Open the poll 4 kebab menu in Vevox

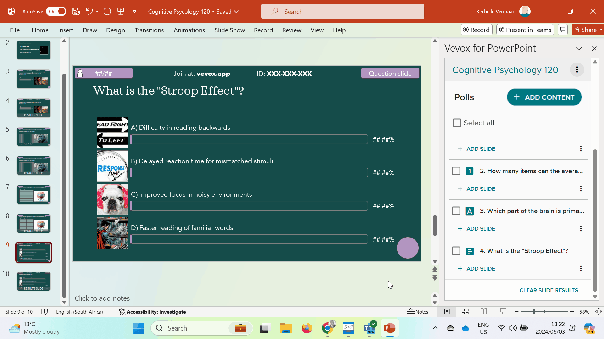click(581, 268)
